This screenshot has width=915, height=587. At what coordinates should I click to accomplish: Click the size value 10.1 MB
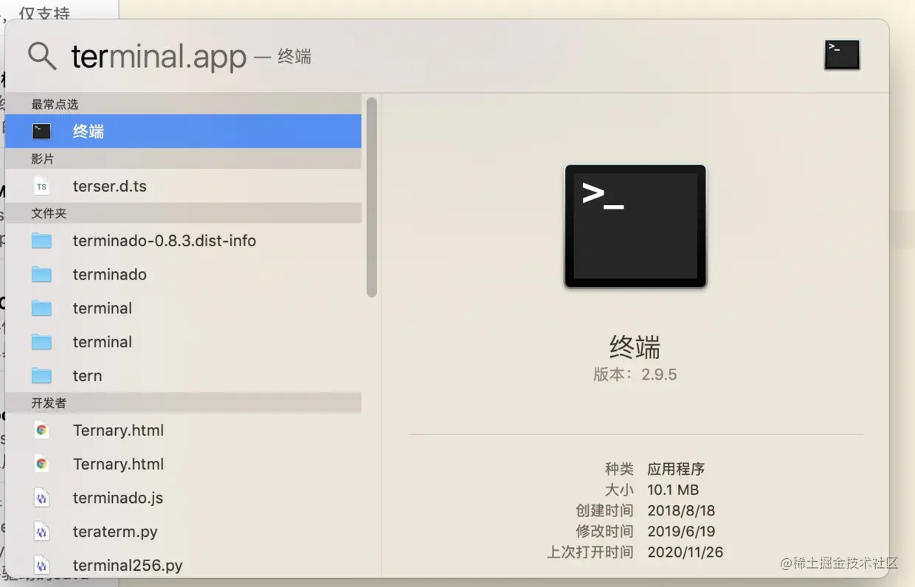pyautogui.click(x=673, y=490)
